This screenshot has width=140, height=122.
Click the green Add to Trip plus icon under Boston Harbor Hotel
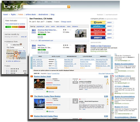tap(47, 91)
